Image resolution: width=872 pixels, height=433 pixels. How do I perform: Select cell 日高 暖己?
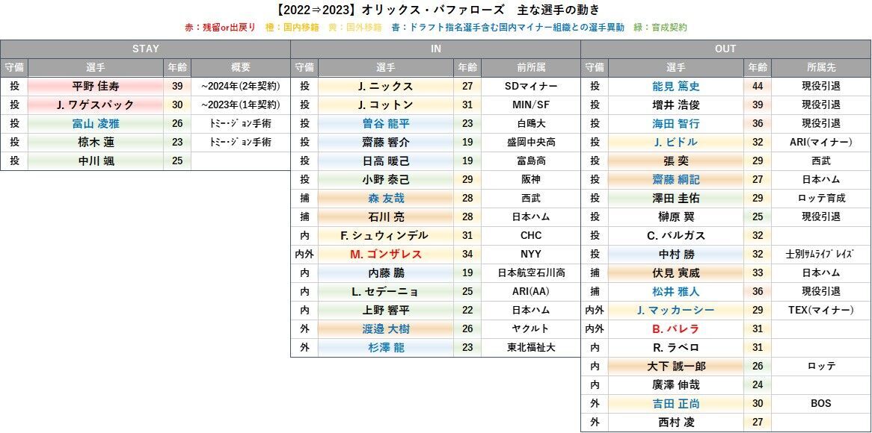[x=385, y=161]
